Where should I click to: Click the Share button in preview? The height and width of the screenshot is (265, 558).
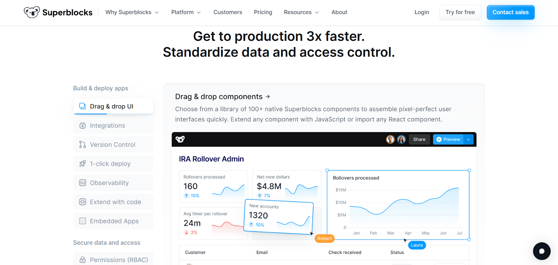419,139
